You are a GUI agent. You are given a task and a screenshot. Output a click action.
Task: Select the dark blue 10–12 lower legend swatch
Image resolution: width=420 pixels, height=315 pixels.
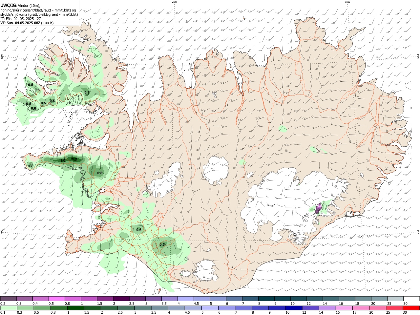pos(294,308)
